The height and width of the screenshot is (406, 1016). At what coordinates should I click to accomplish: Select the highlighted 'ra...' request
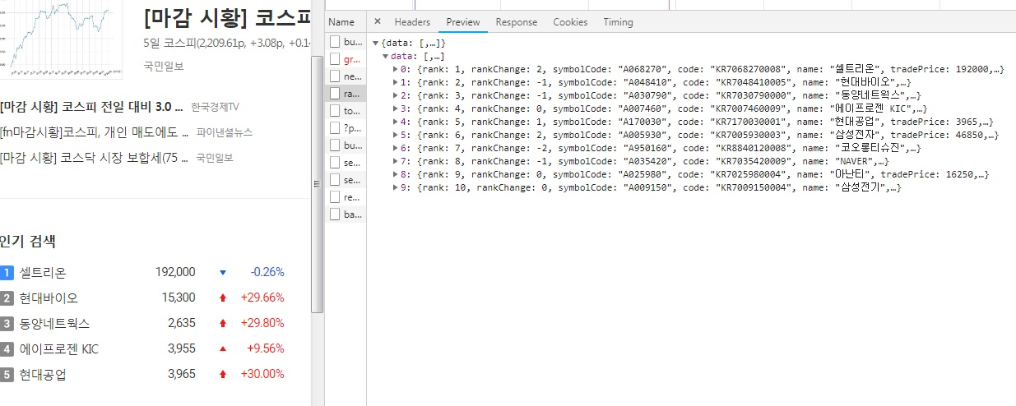(x=346, y=94)
